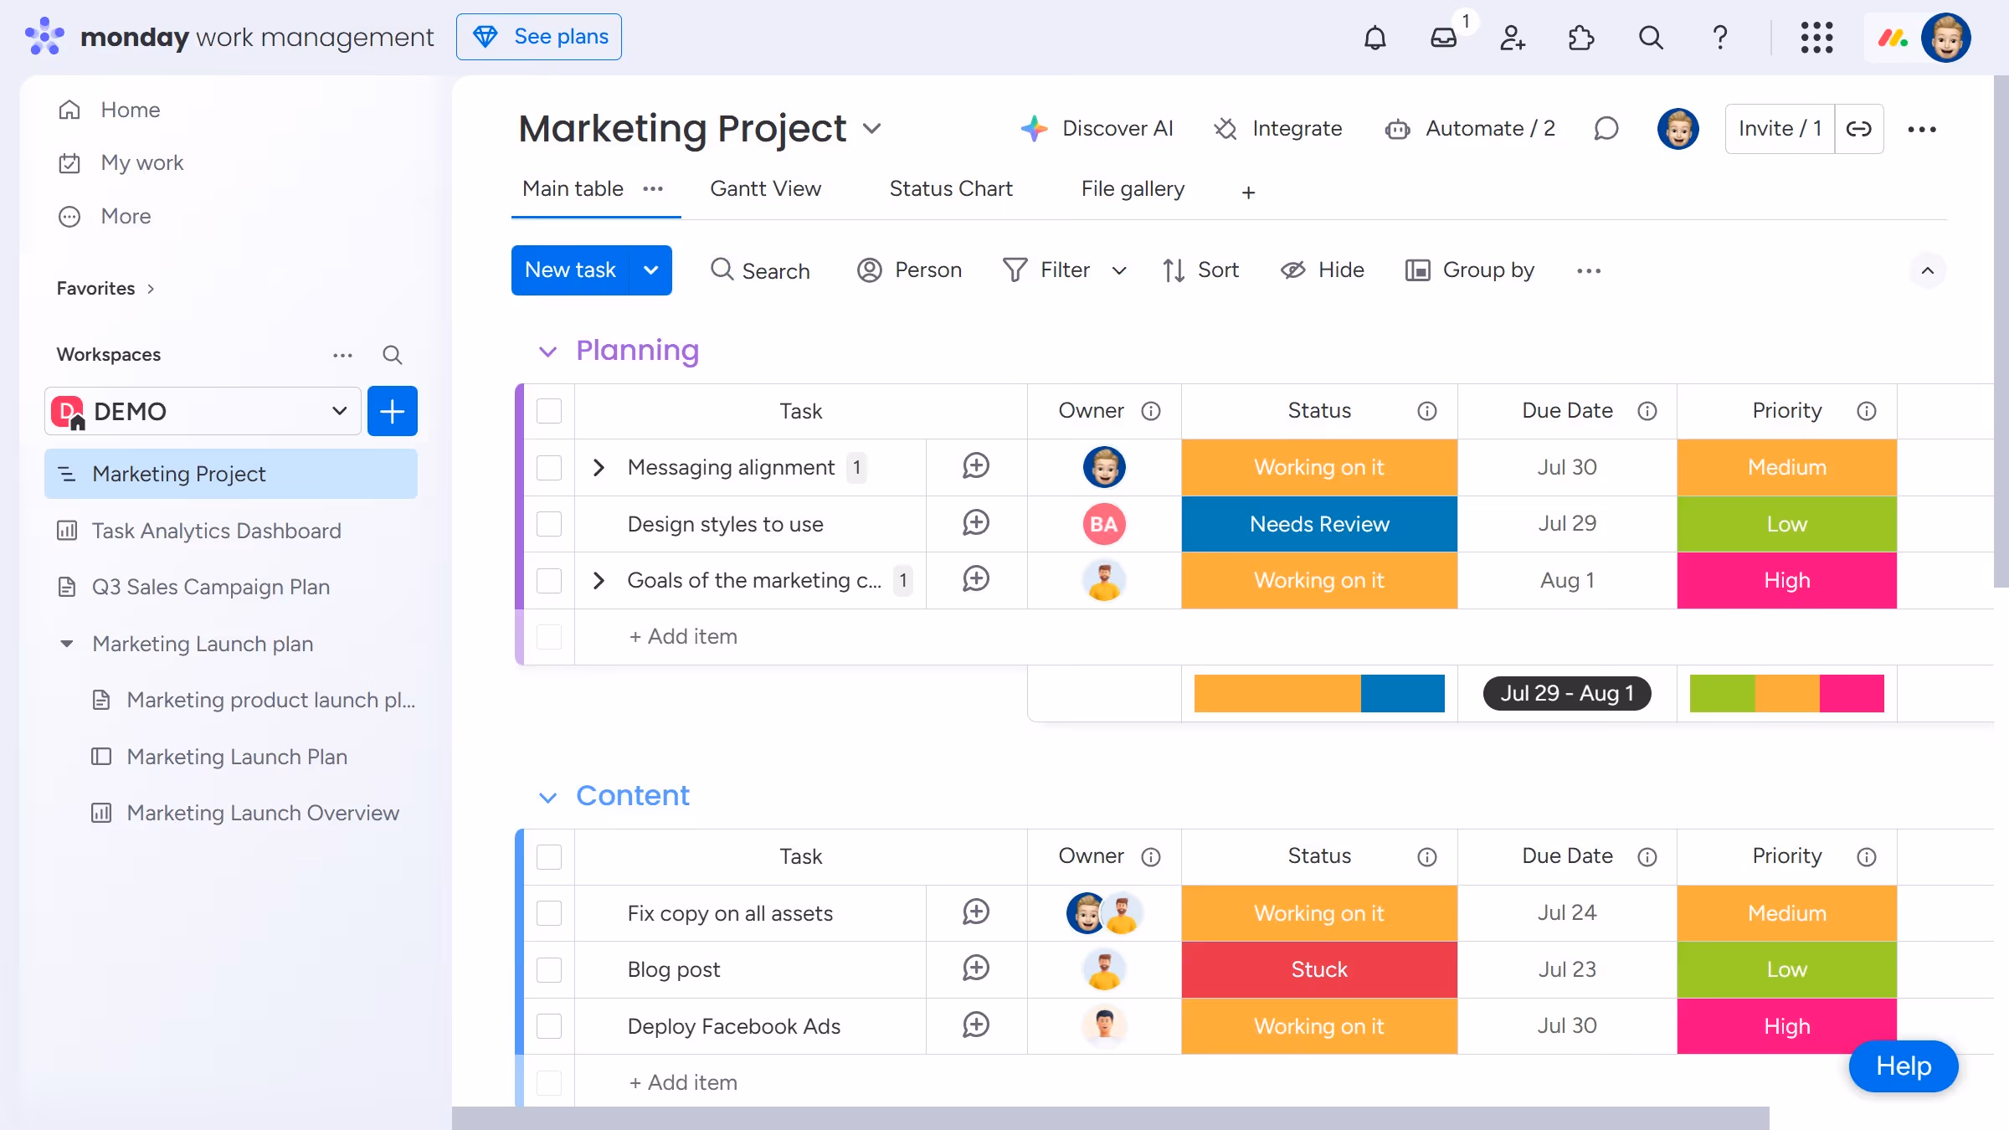2009x1130 pixels.
Task: Open the products switcher grid icon
Action: [1816, 38]
